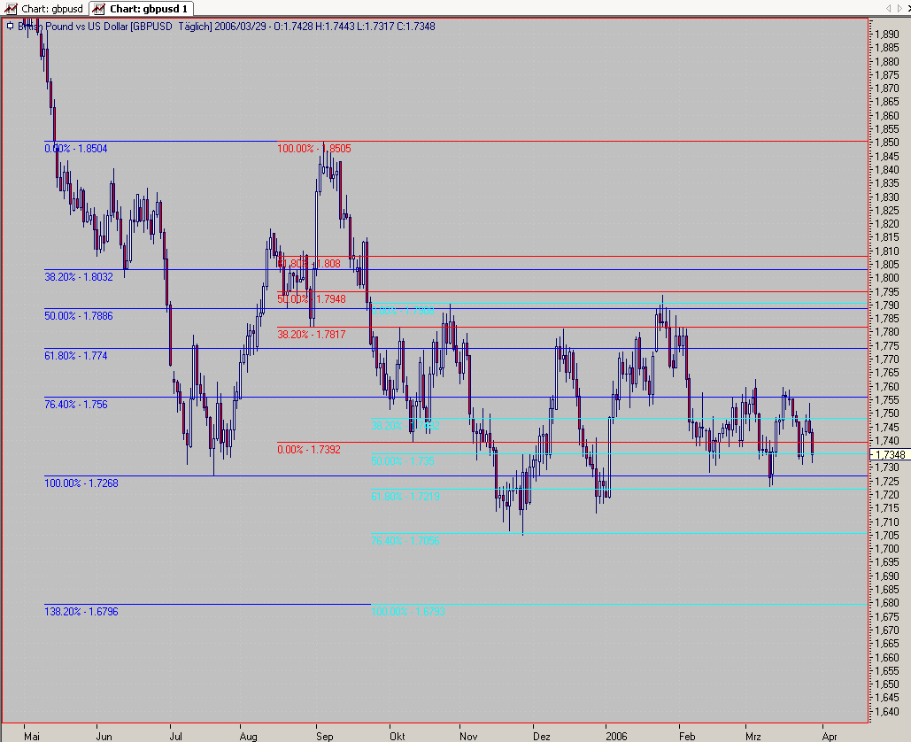Select the blue 38.20% - 1.8032 Fibonacci label
Viewport: 911px width, 742px height.
click(x=79, y=277)
